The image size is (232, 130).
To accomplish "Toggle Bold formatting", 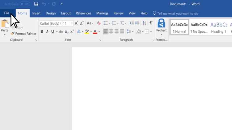I will coord(42,31).
